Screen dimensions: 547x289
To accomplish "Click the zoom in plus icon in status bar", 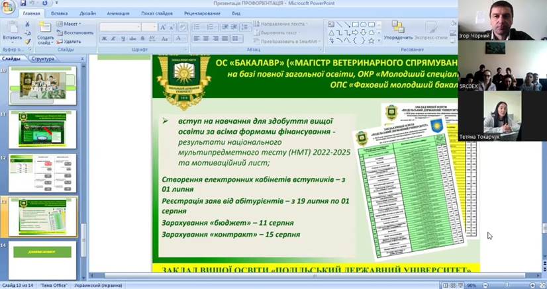I will (532, 285).
